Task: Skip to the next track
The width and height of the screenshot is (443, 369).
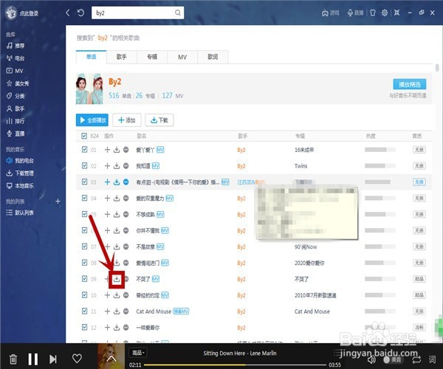Action: pos(53,359)
